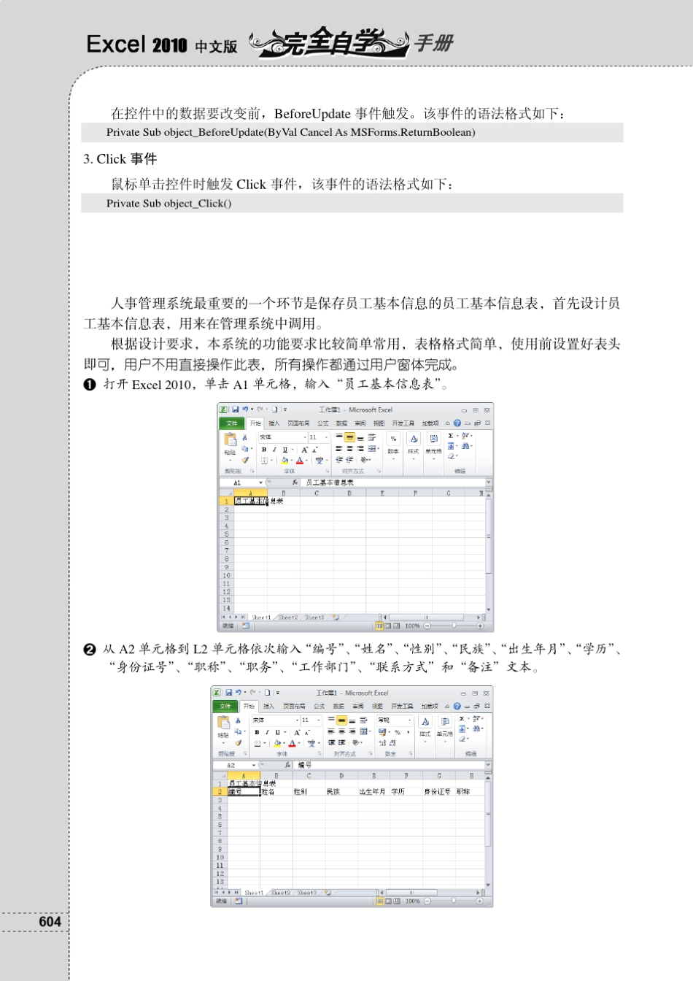This screenshot has height=981, width=693.
Task: Click Paste icon in upper Excel ribbon
Action: point(231,439)
